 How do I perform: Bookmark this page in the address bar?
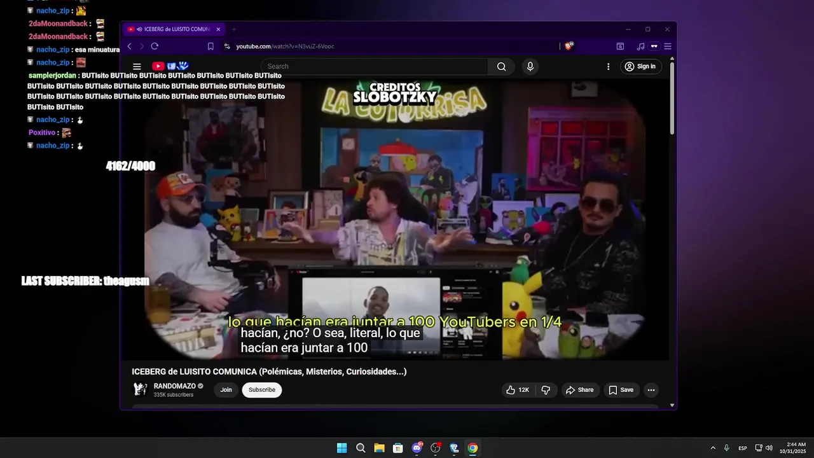coord(210,46)
